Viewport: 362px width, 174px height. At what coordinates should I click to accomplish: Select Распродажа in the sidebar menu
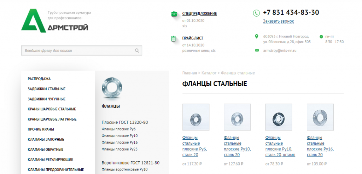[39, 79]
